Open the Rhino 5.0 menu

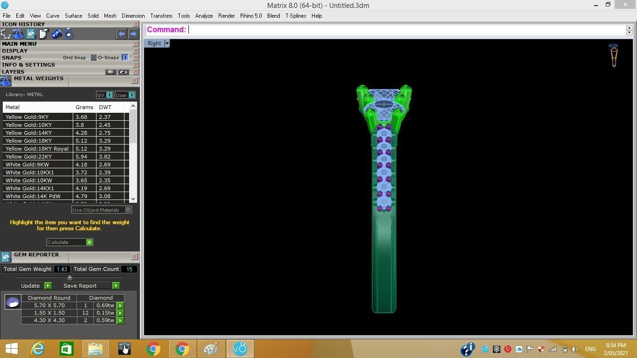coord(251,16)
